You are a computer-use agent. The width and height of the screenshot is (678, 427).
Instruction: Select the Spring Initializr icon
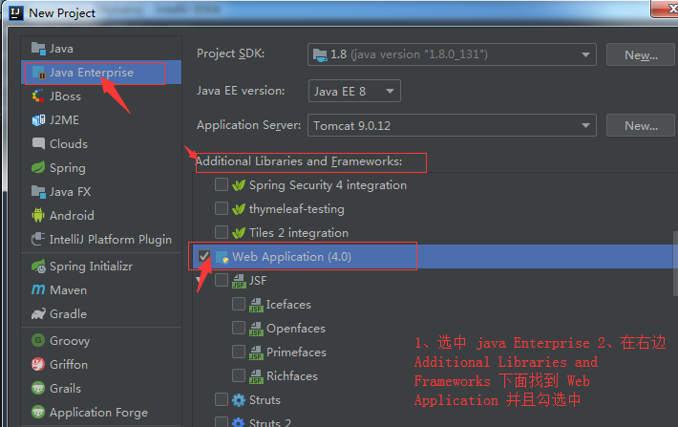tap(38, 267)
